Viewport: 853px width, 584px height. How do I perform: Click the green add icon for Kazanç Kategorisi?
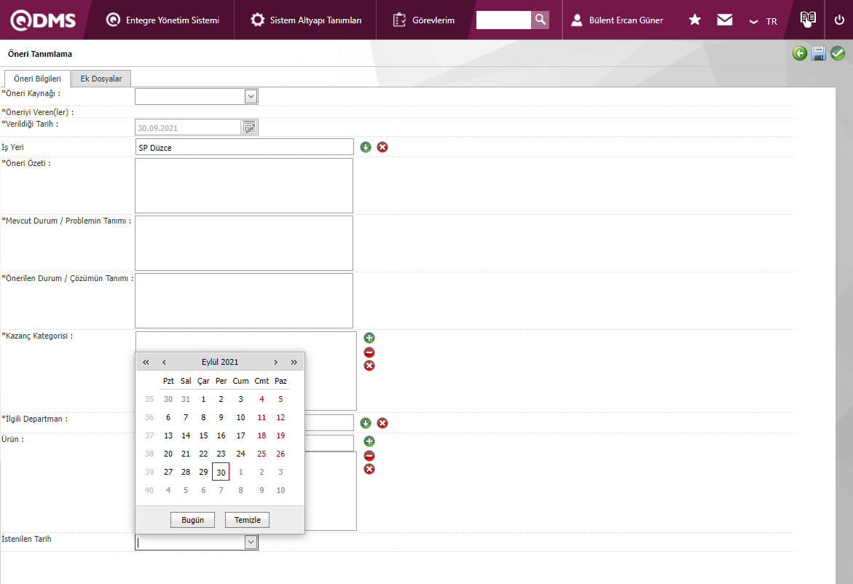(x=369, y=338)
